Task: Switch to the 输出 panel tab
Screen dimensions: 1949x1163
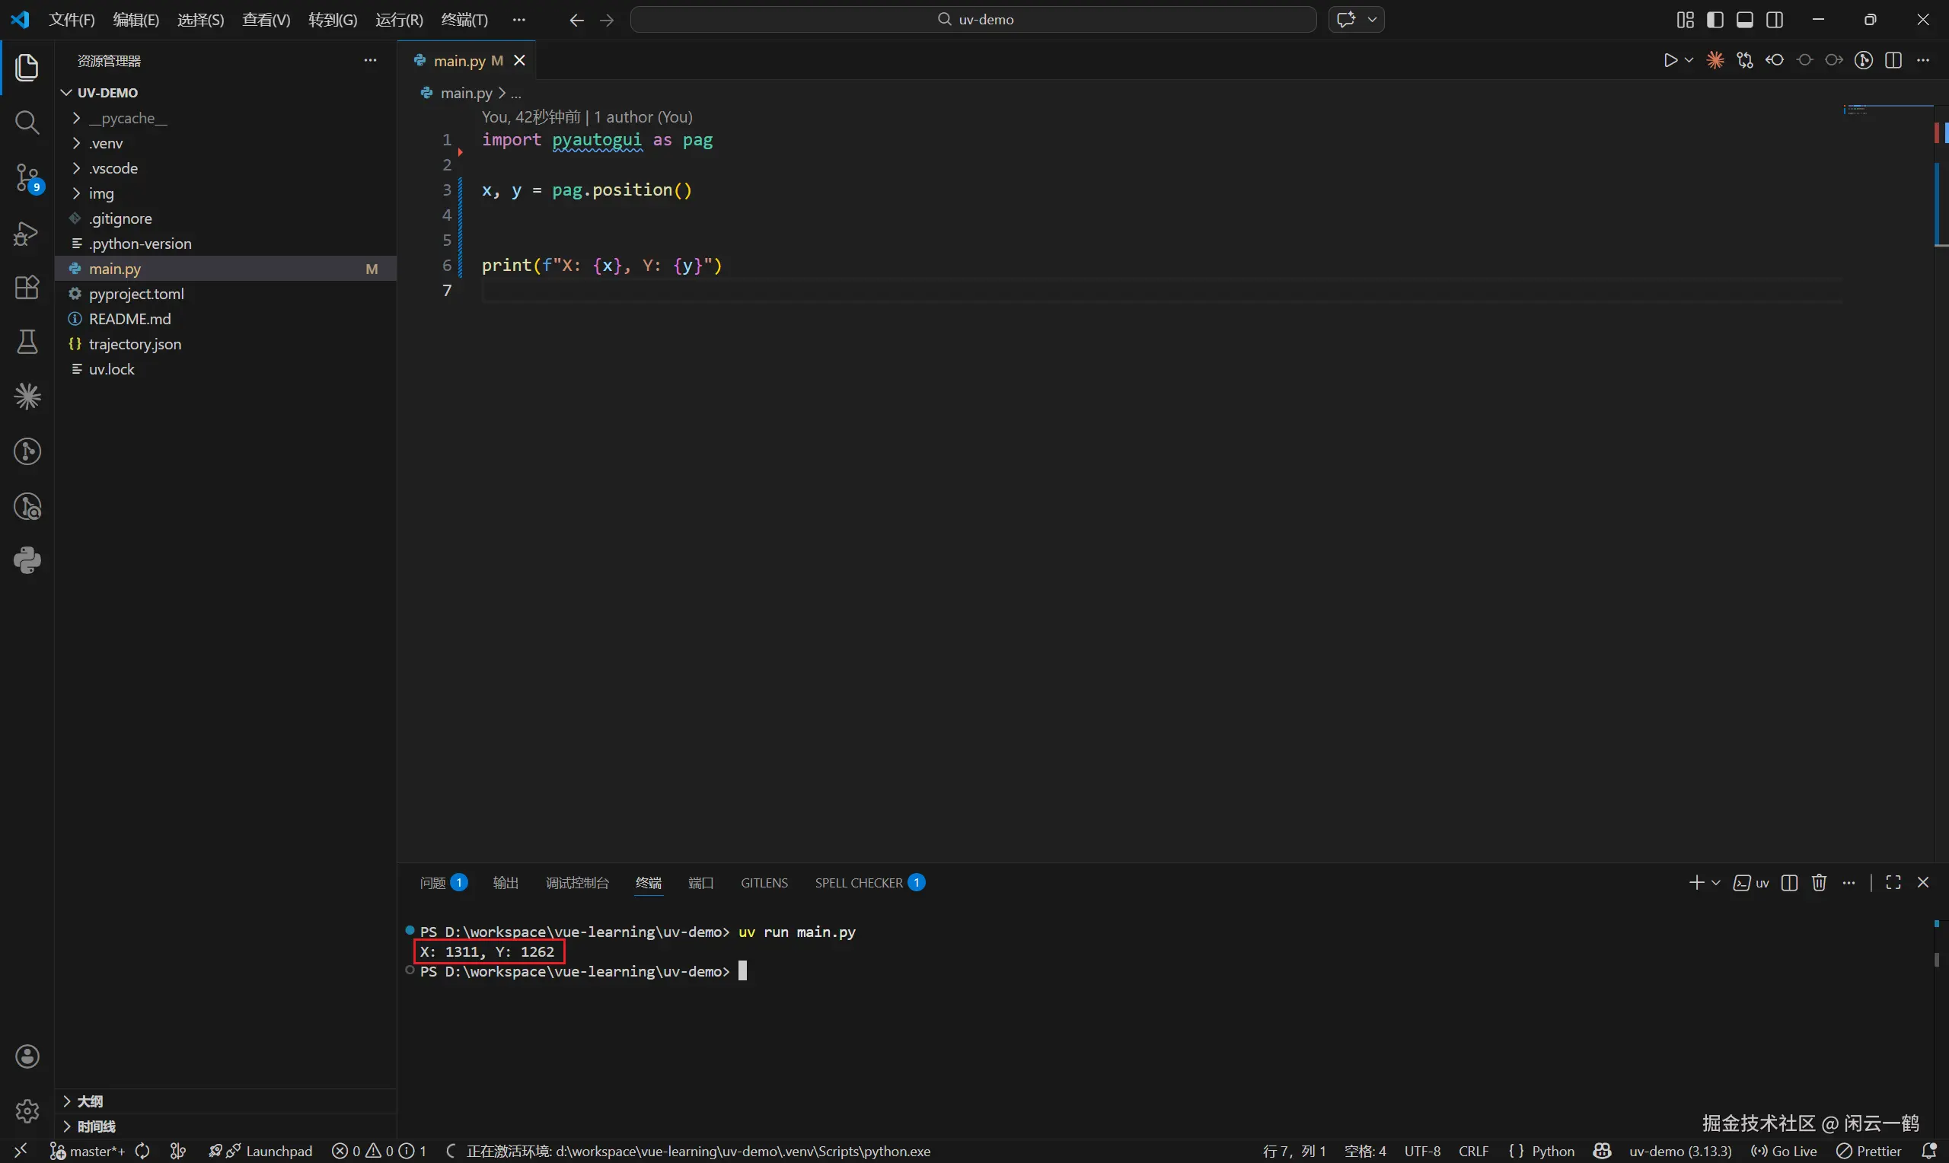Action: coord(506,883)
